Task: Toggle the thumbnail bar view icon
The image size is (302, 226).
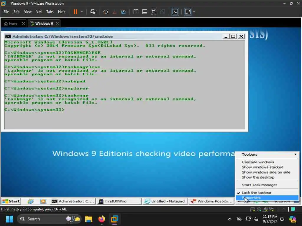Action: click(145, 12)
